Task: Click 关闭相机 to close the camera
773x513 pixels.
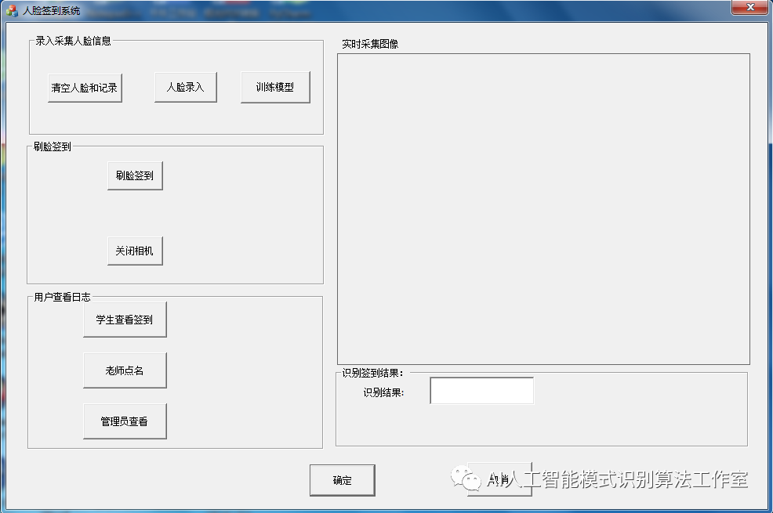Action: pos(134,250)
